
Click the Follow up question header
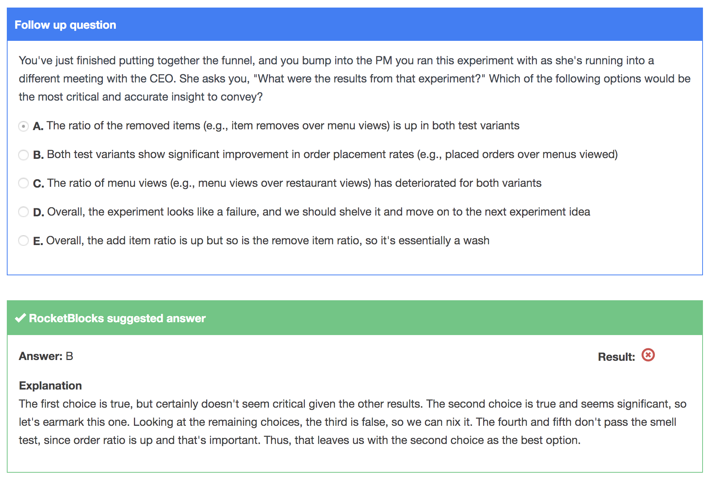coord(65,25)
